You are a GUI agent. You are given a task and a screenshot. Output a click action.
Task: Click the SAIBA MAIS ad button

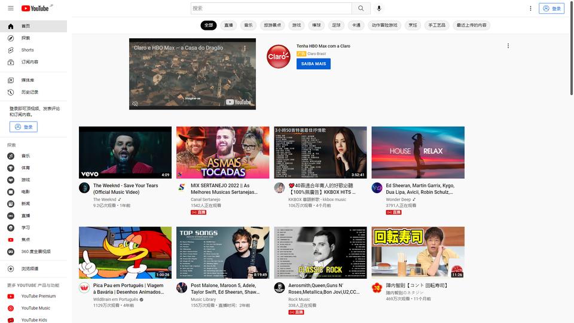click(x=313, y=64)
